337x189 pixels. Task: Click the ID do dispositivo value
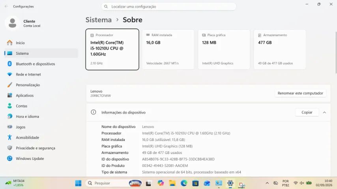pos(178,159)
